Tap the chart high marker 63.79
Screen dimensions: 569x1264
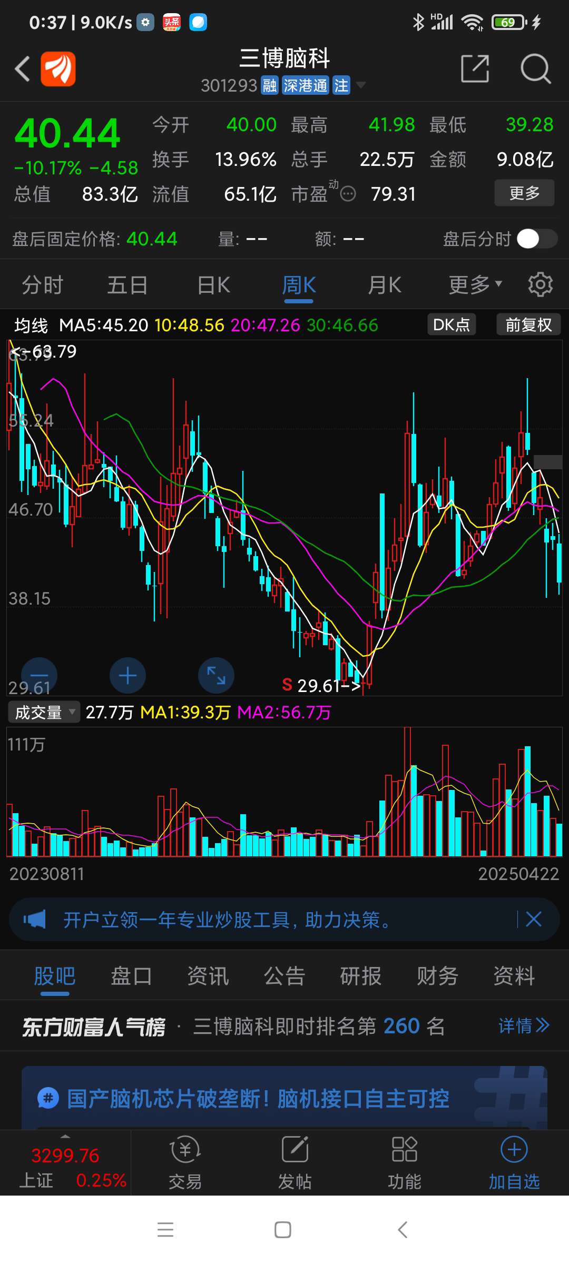click(44, 351)
